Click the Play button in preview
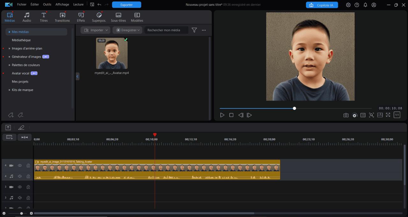This screenshot has height=217, width=408. pos(222,115)
